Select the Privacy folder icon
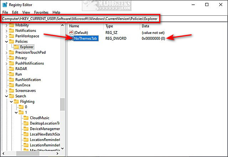 [11, 58]
